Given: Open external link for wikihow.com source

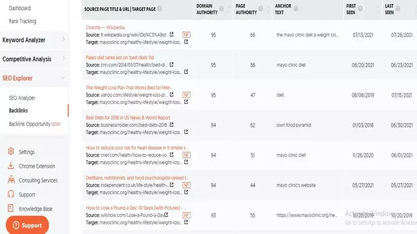Looking at the screenshot, I should click(x=166, y=214).
